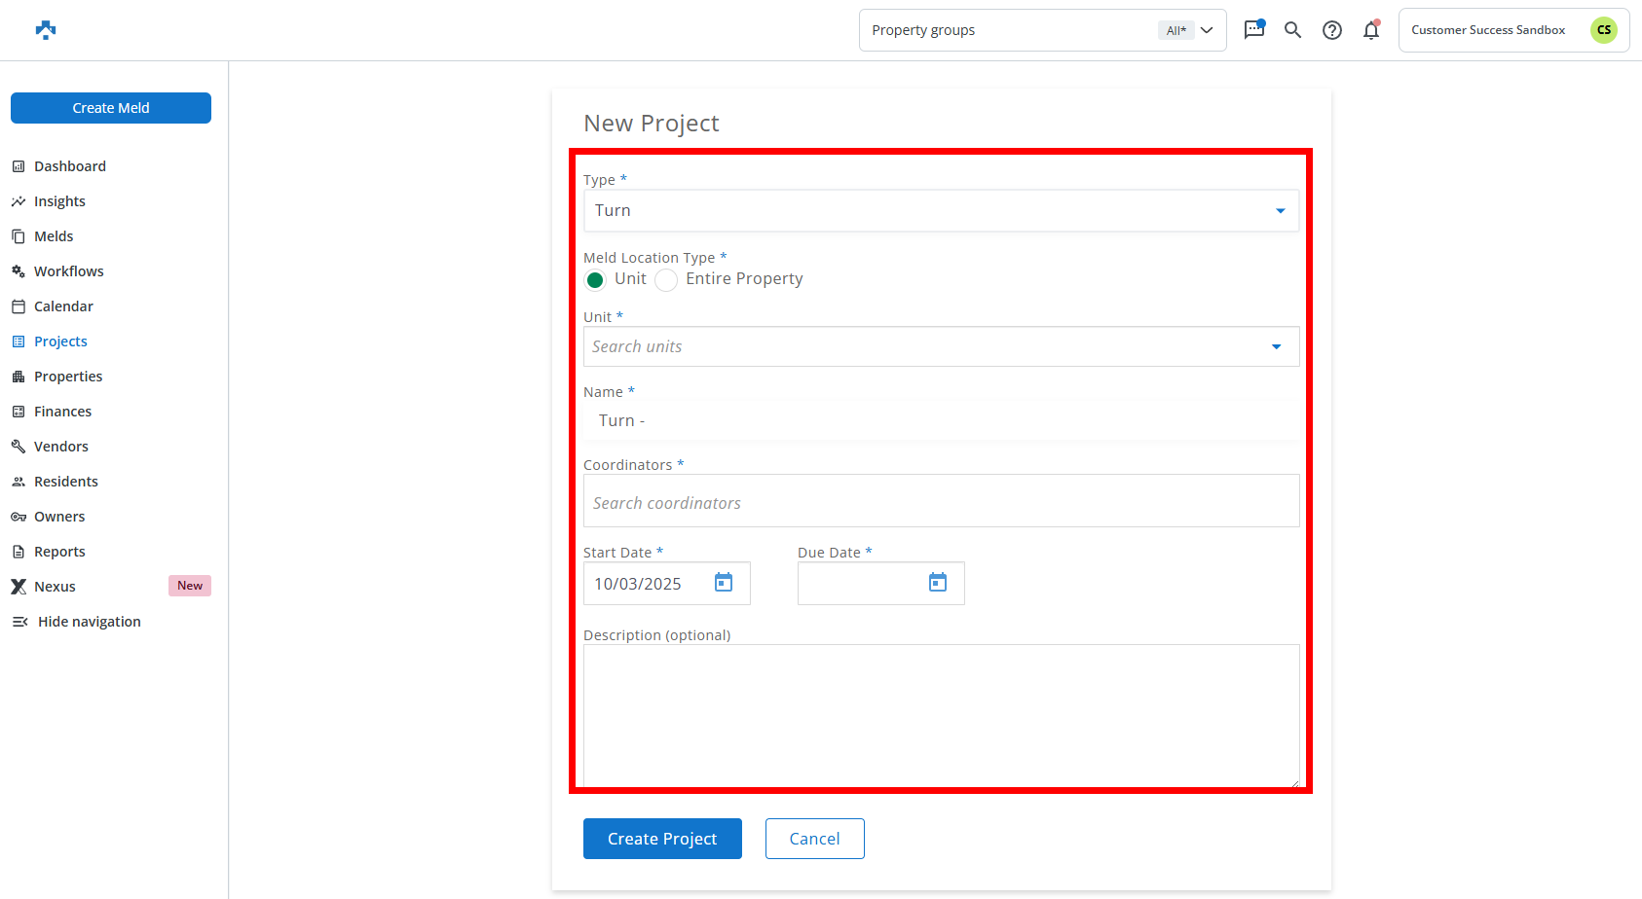Viewport: 1642px width, 899px height.
Task: Click into the Description text area
Action: click(x=940, y=715)
